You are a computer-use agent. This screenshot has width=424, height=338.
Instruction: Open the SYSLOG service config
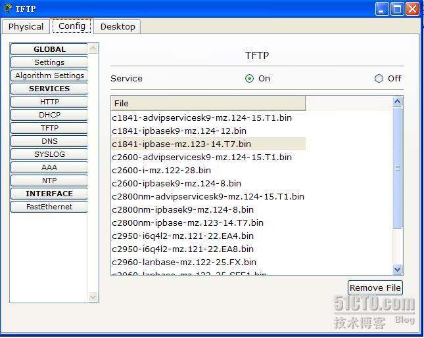tap(49, 154)
